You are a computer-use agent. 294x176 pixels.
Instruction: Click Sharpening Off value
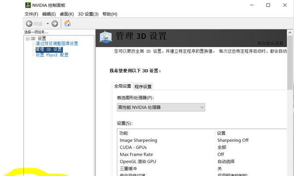tap(233, 140)
